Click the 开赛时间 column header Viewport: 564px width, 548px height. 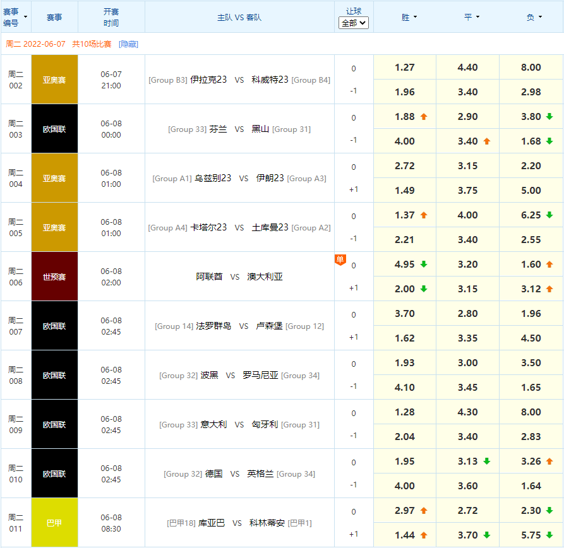pyautogui.click(x=111, y=17)
